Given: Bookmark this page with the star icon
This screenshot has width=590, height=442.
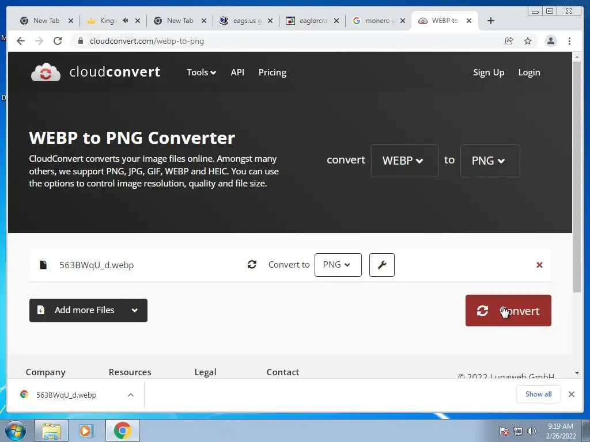Looking at the screenshot, I should pyautogui.click(x=528, y=41).
